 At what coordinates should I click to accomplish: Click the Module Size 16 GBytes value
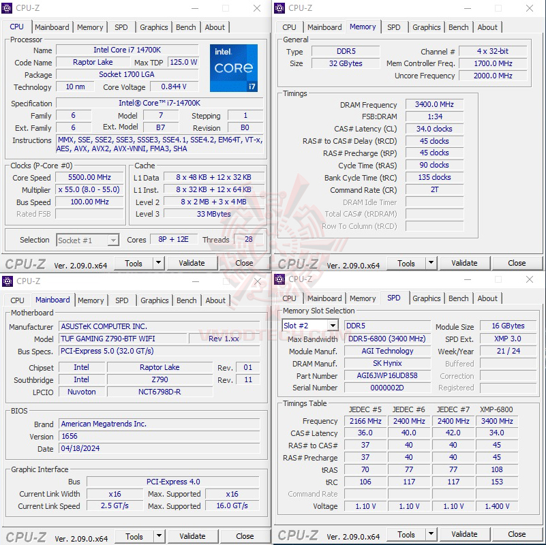(x=508, y=326)
